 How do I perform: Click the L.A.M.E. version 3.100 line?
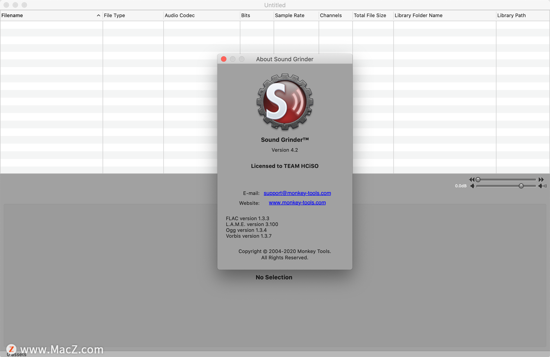(252, 224)
